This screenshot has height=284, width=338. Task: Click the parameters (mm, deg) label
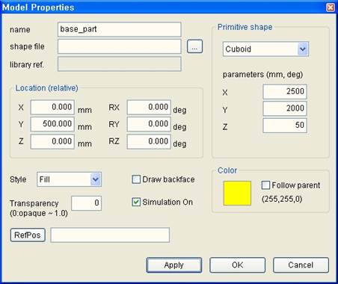[262, 75]
